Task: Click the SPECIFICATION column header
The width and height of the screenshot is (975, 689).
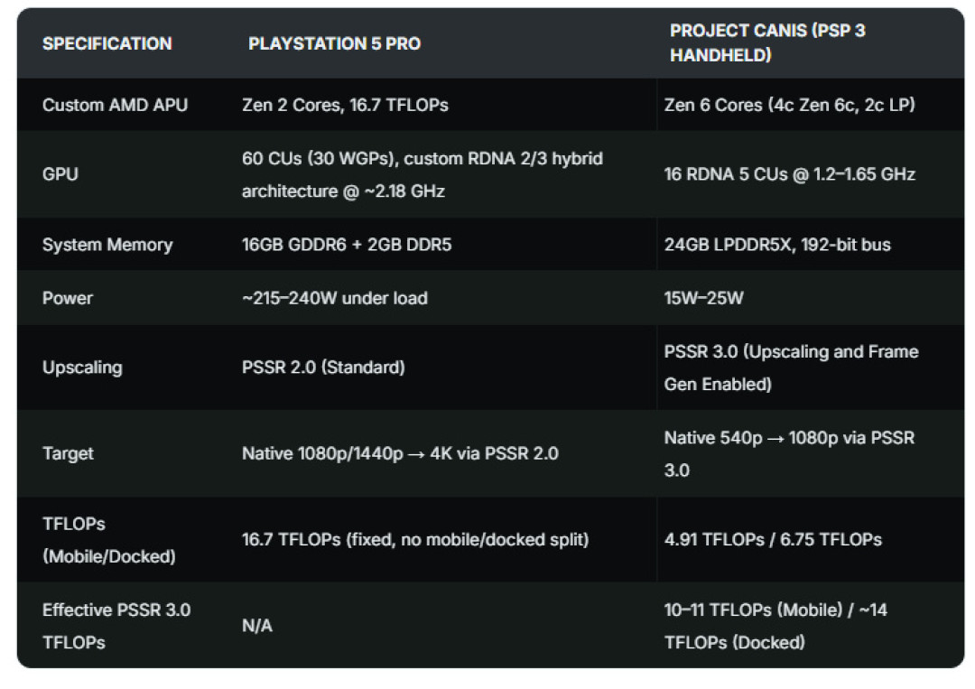Action: click(107, 43)
